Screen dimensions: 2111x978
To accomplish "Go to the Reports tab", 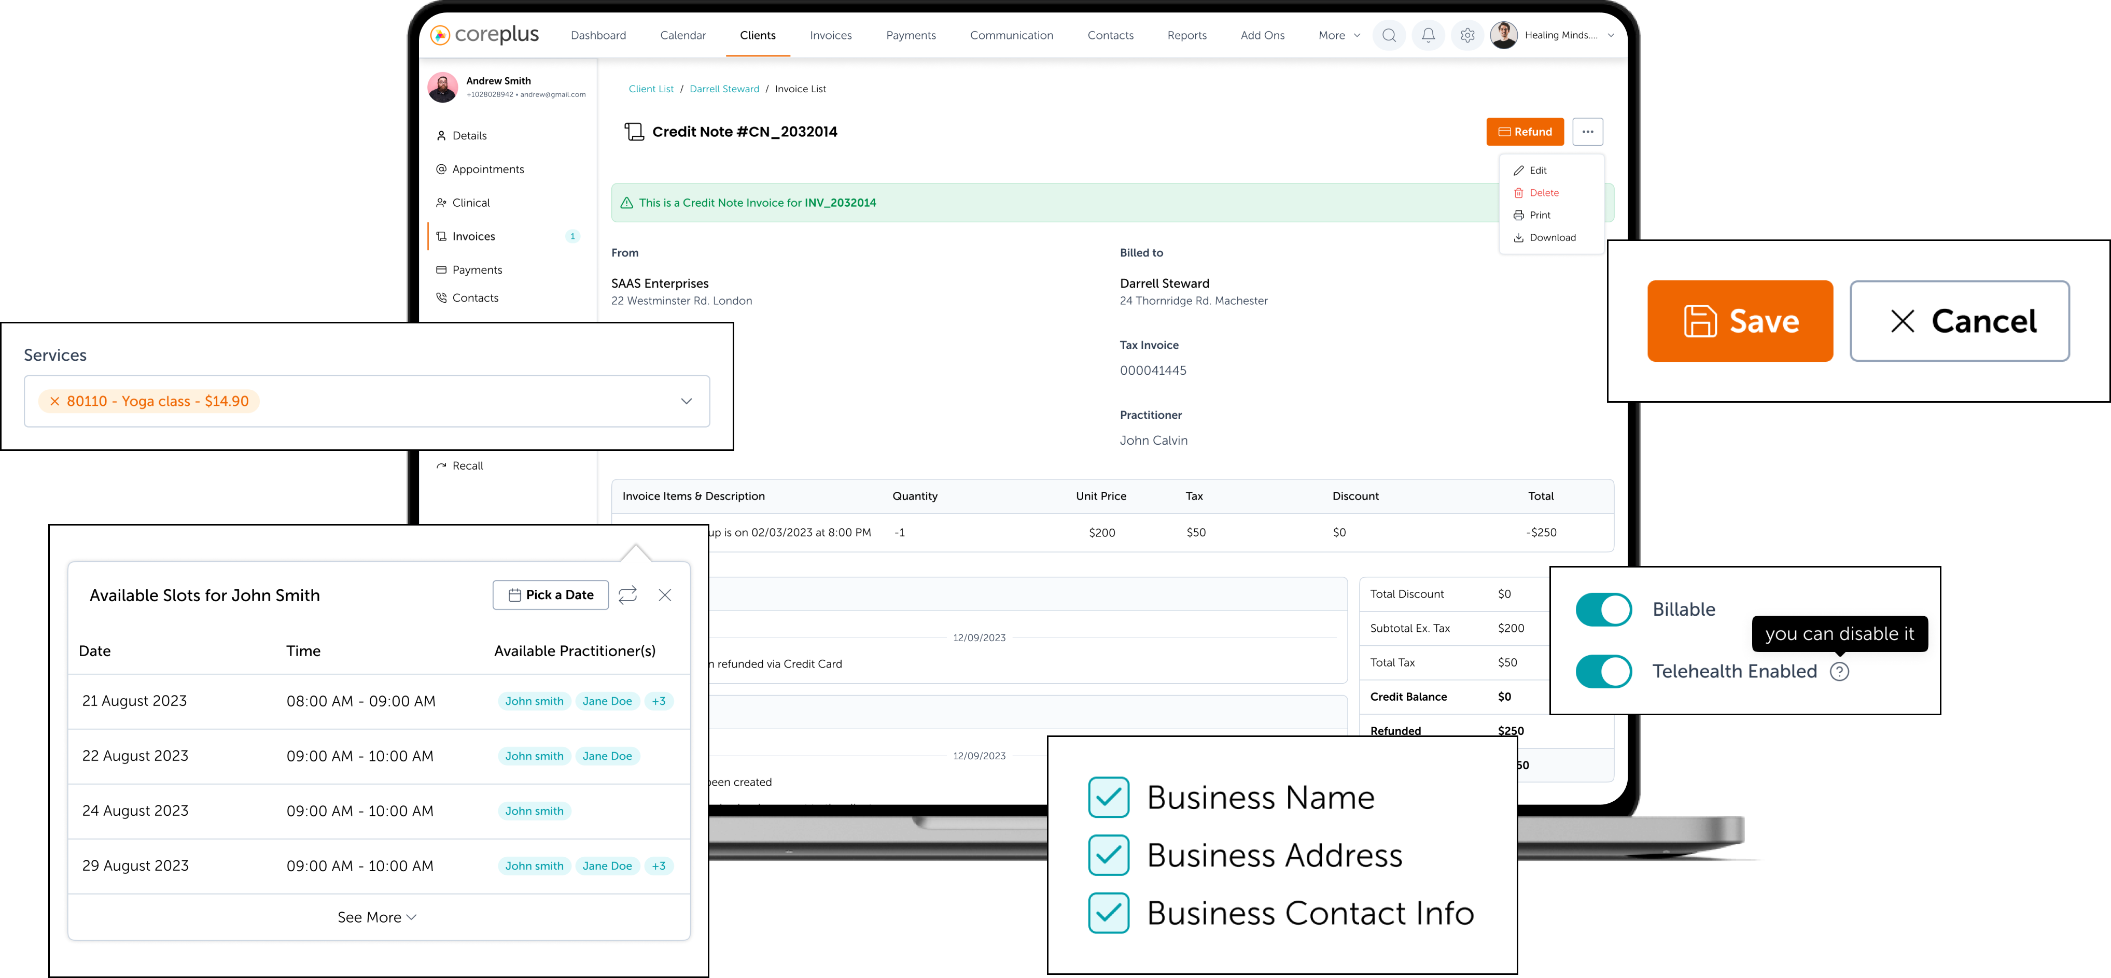I will pyautogui.click(x=1186, y=35).
